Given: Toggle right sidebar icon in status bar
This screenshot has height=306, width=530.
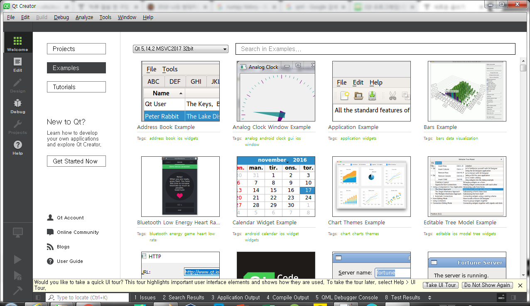Looking at the screenshot, I should [x=514, y=297].
